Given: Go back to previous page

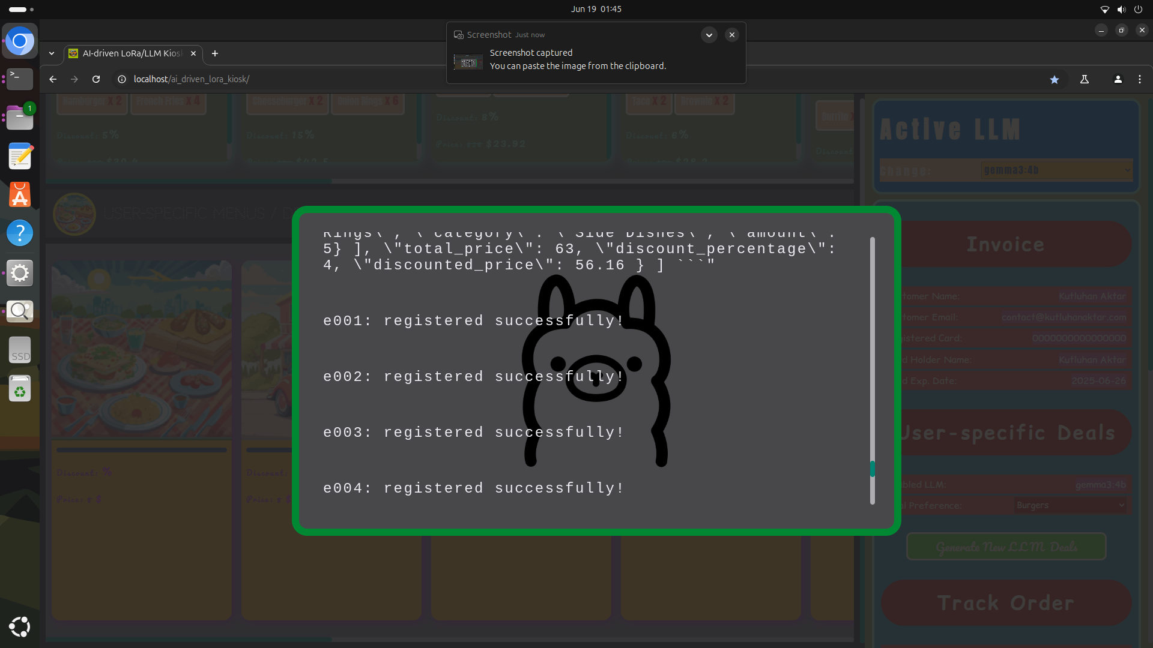Looking at the screenshot, I should 53,79.
